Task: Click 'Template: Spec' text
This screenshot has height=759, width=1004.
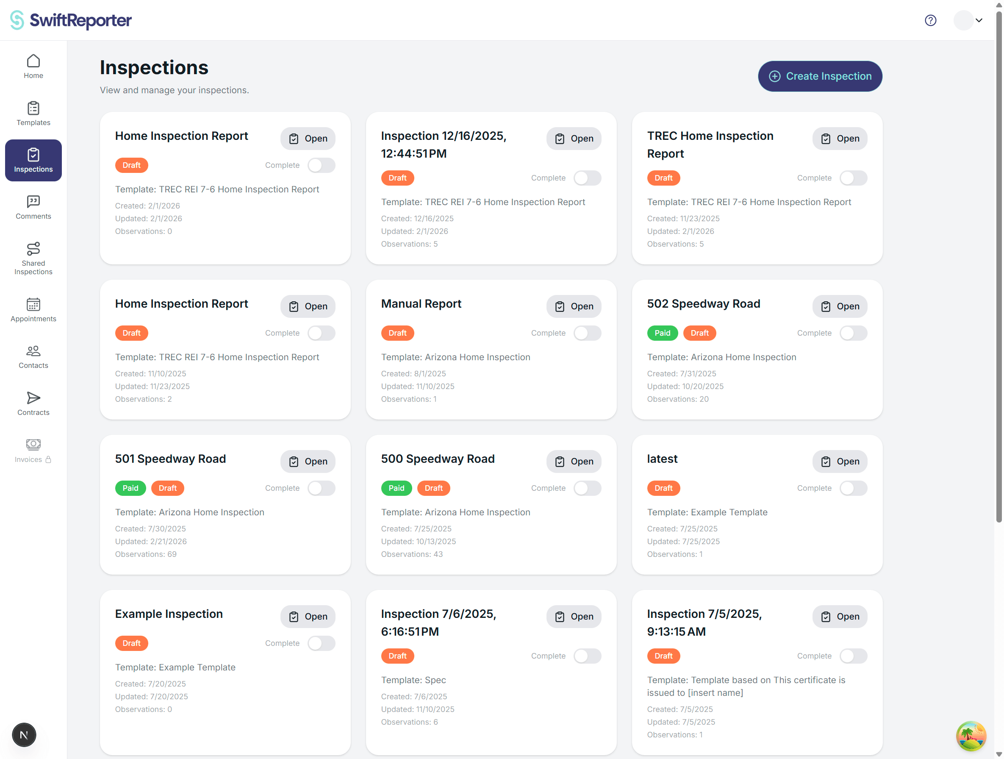Action: (x=413, y=680)
